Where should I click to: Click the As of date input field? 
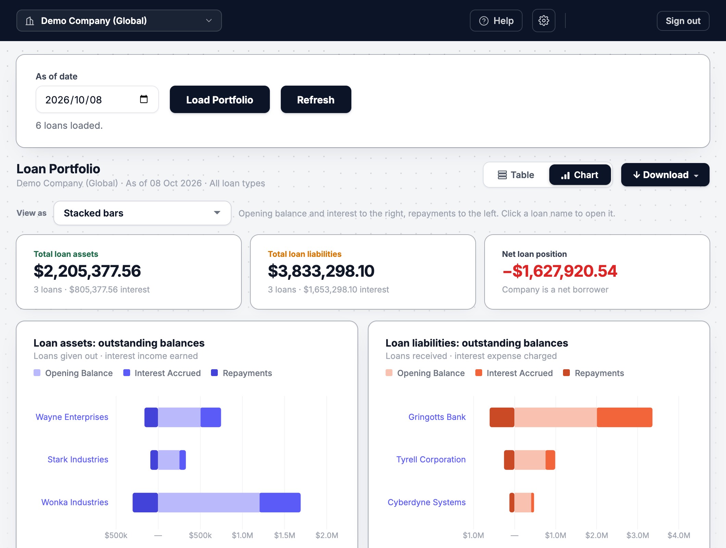97,99
